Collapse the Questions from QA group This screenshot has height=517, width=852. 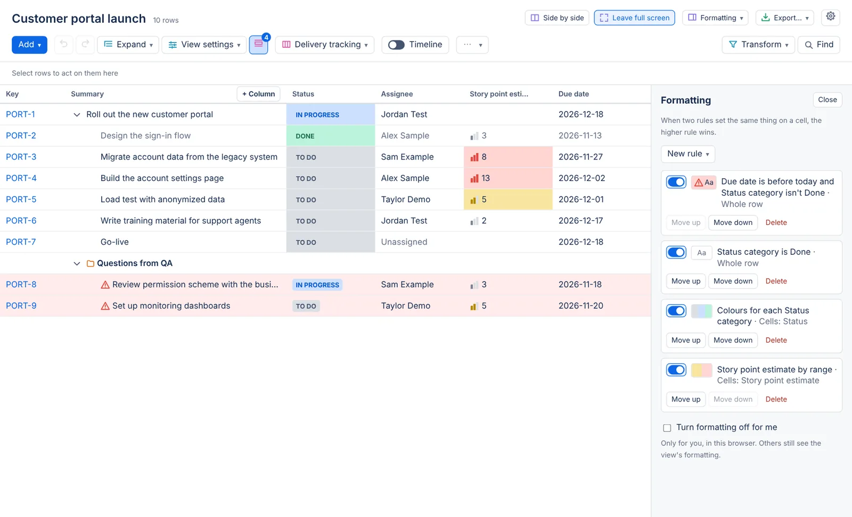point(77,264)
